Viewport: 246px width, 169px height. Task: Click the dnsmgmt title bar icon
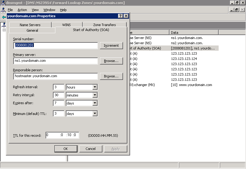tap(3, 3)
